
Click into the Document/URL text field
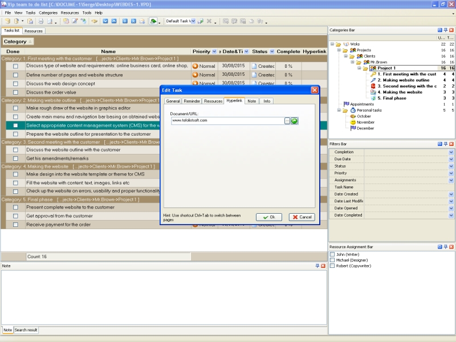[227, 121]
